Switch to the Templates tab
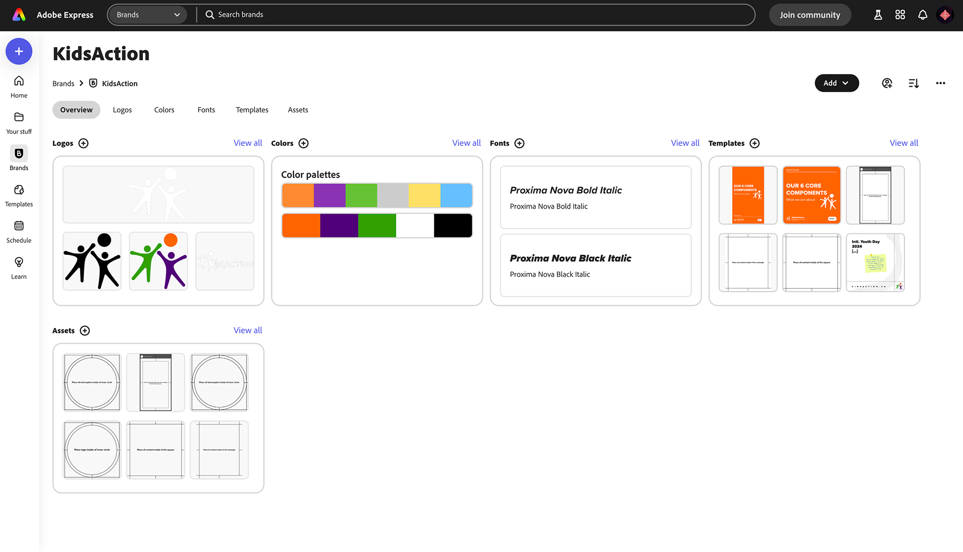 click(252, 110)
